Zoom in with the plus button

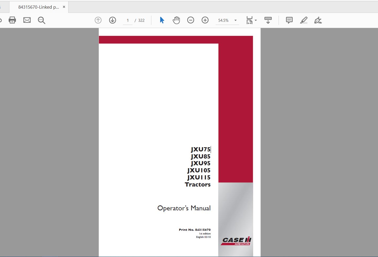205,20
